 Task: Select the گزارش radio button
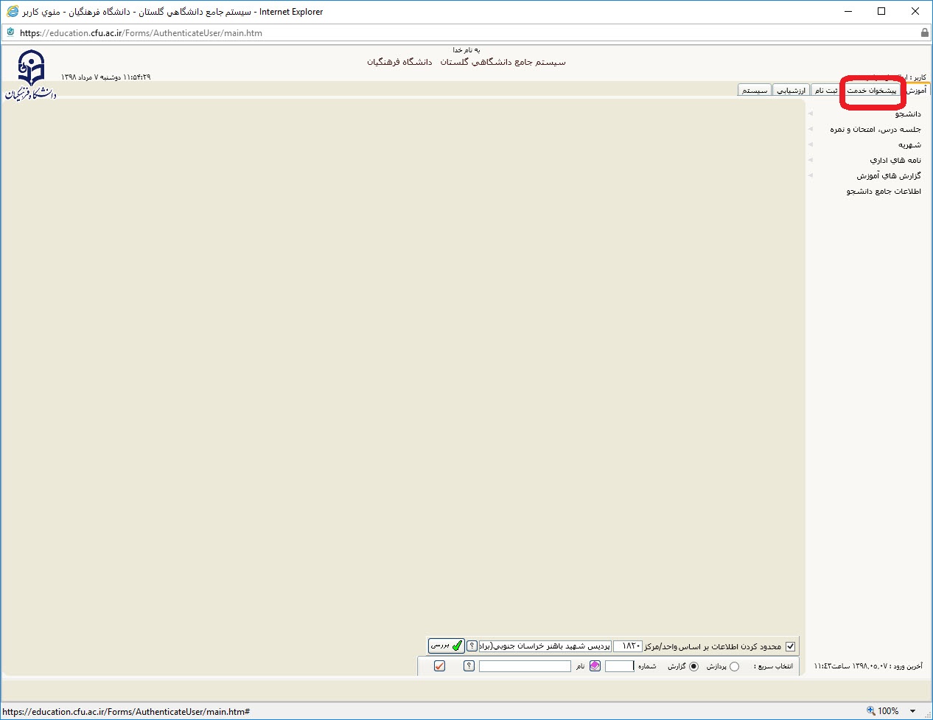(x=693, y=666)
